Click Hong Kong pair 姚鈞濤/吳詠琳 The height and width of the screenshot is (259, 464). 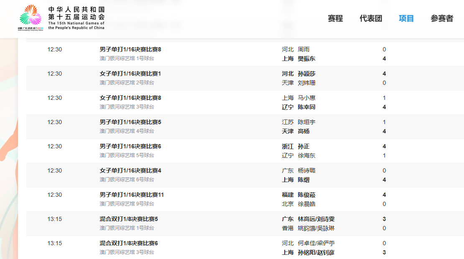coord(316,228)
